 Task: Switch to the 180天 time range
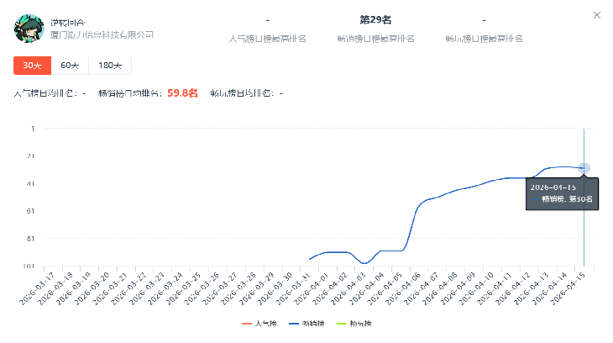coord(111,66)
